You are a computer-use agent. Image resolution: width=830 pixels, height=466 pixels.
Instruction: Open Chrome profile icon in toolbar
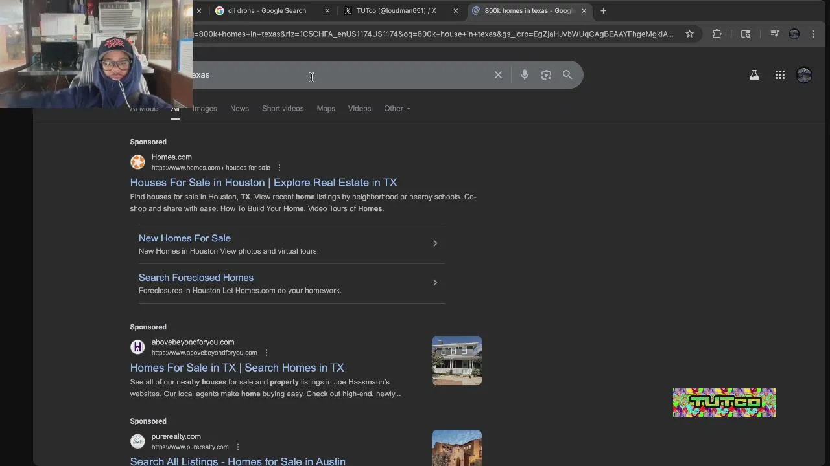(794, 34)
